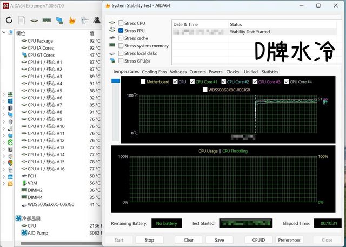Click the Windows logo sidebar icon
The image size is (346, 247).
10,101
